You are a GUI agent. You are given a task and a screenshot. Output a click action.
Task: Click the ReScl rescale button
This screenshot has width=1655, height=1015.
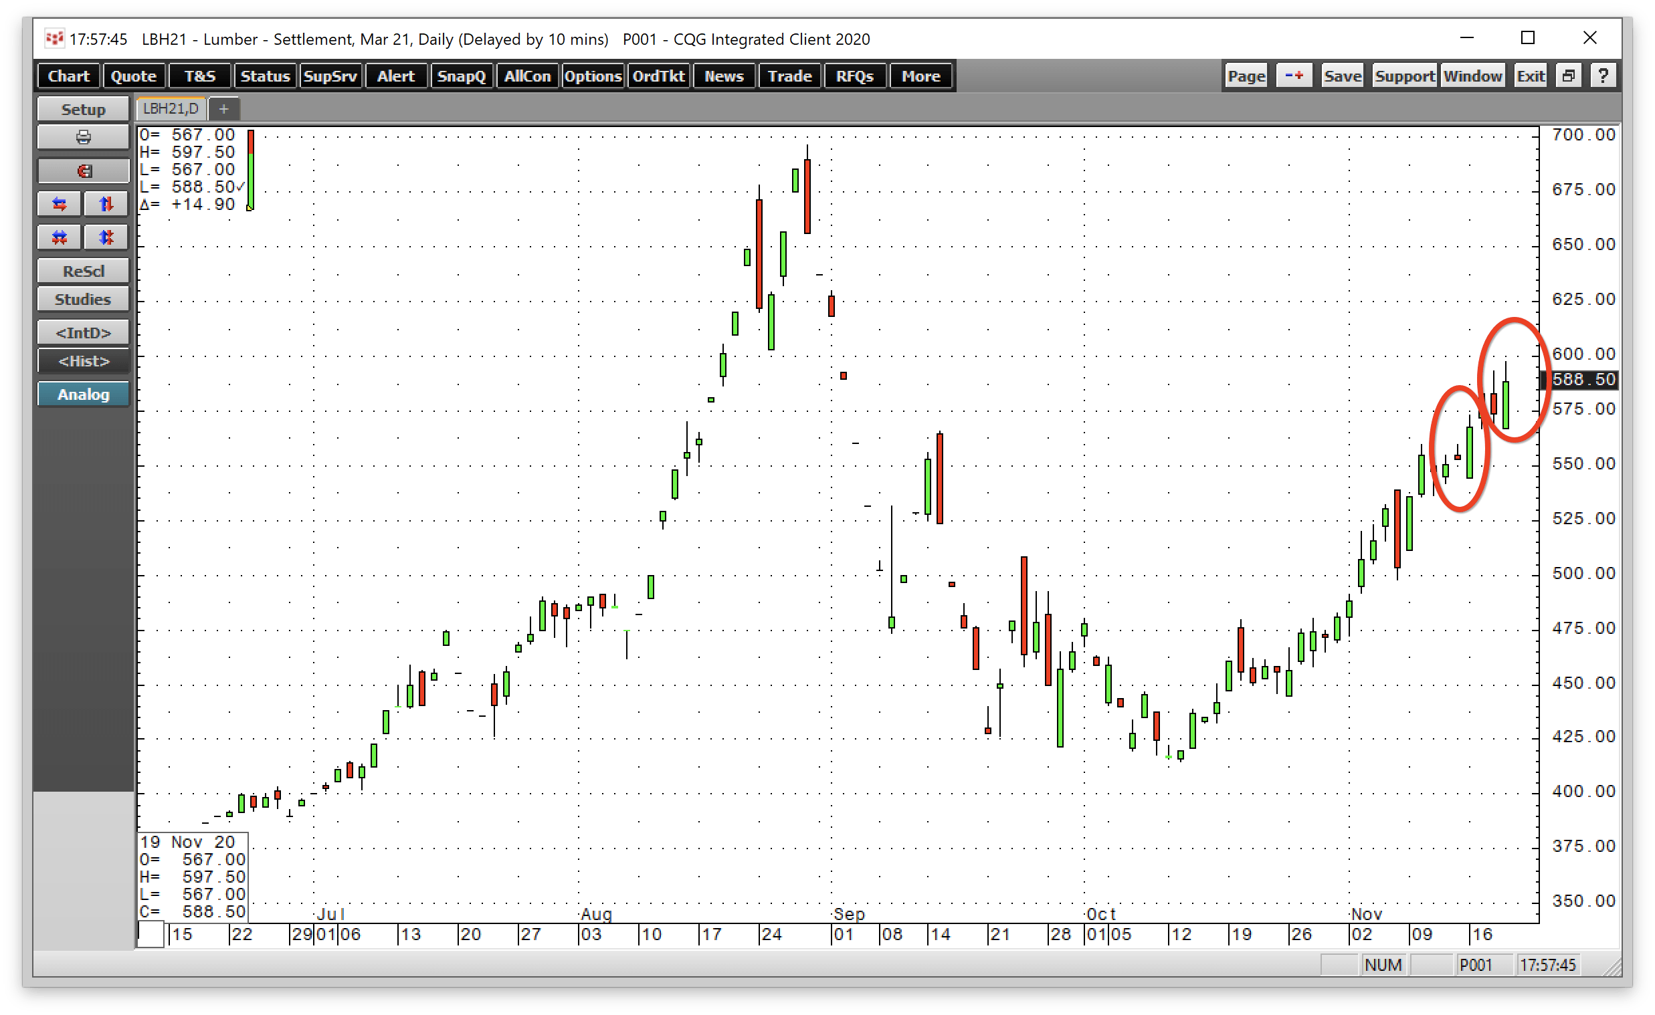click(84, 271)
